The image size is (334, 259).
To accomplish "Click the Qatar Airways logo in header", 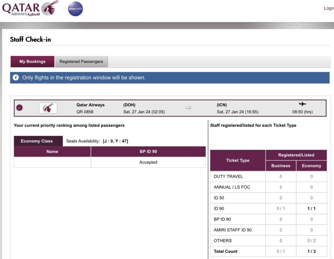I will [x=30, y=8].
